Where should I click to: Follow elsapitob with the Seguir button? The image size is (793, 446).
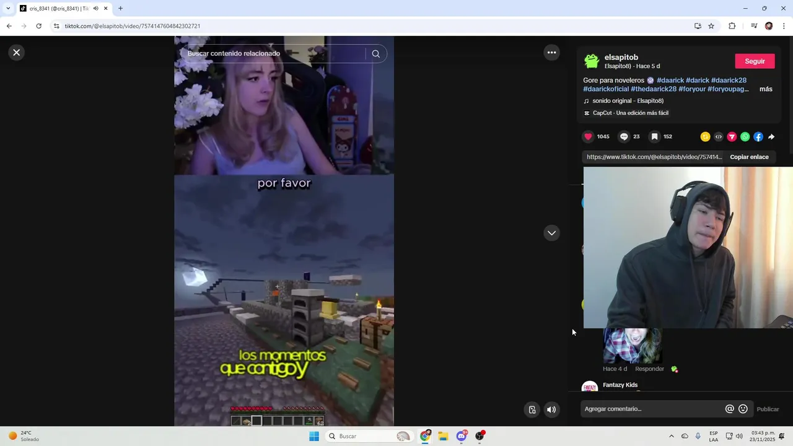[755, 61]
